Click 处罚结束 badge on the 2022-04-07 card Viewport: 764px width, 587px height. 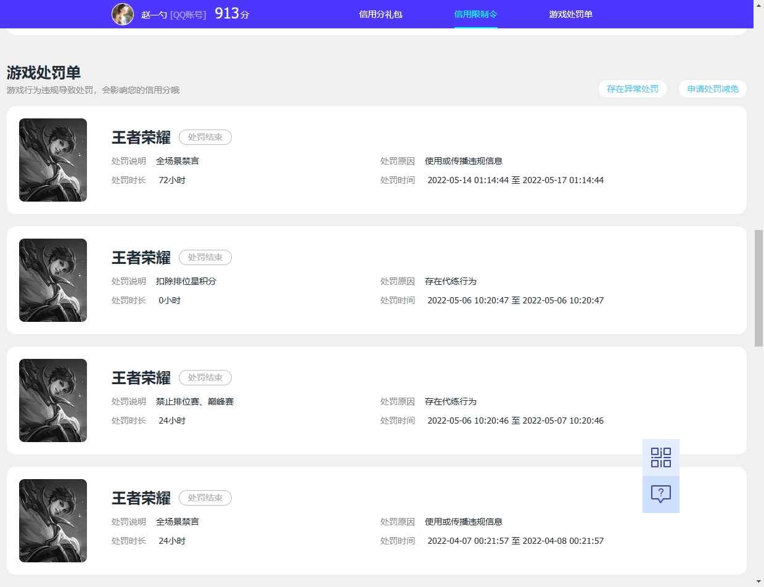point(205,498)
